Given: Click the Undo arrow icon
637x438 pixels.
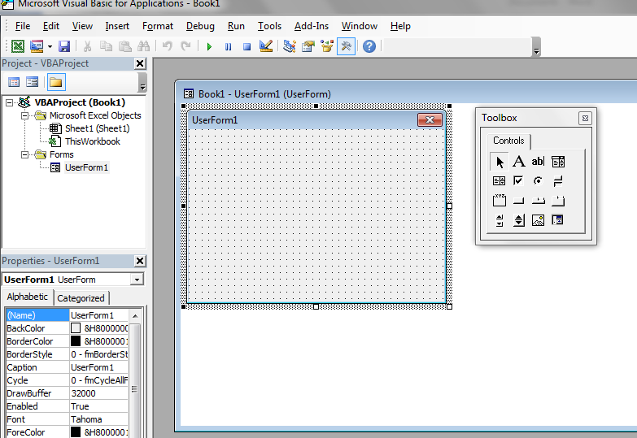Looking at the screenshot, I should 167,46.
